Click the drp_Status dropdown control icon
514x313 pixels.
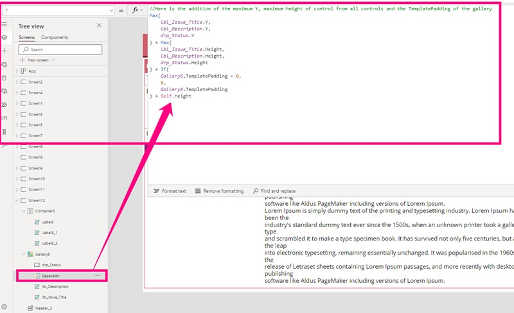[37, 264]
